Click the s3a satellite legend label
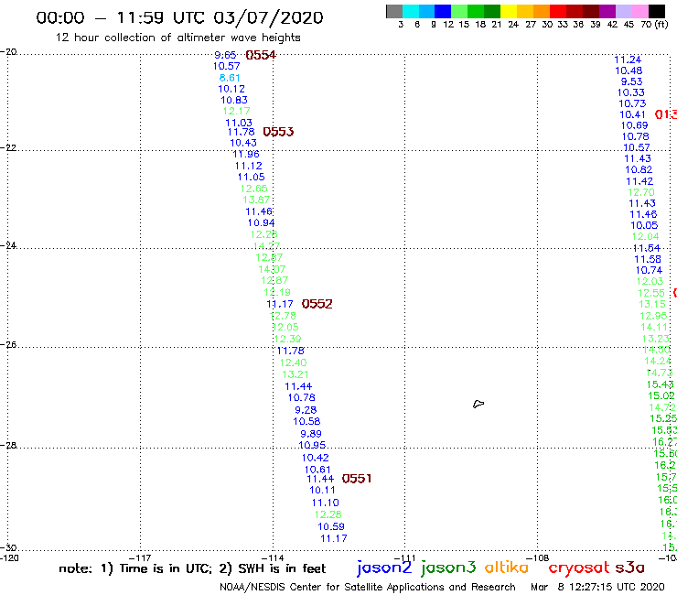This screenshot has width=677, height=595. [629, 568]
